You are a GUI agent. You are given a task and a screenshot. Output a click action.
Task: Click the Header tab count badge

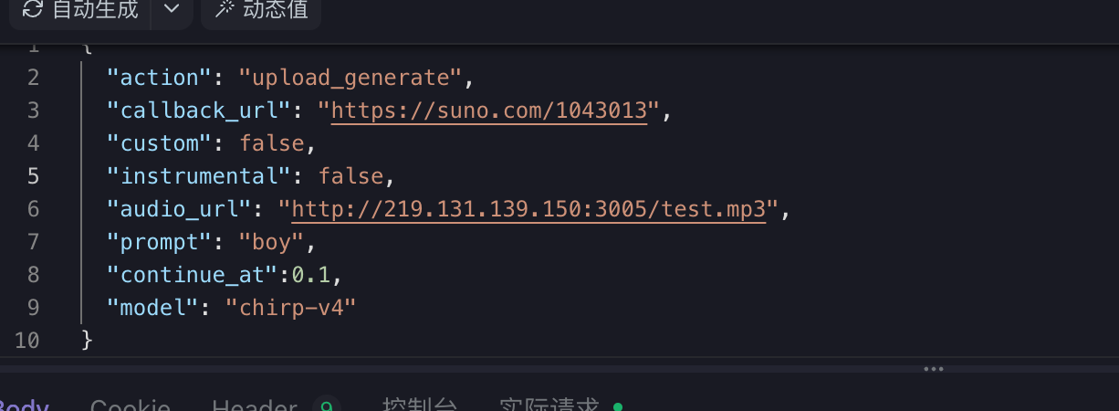(326, 406)
